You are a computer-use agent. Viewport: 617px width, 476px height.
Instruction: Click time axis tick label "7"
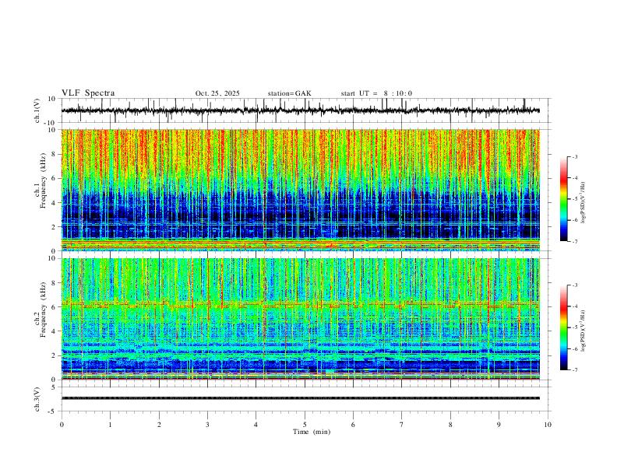tap(402, 425)
